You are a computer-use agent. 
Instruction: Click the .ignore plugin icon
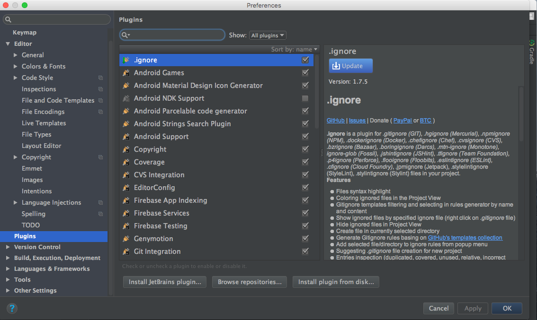126,60
